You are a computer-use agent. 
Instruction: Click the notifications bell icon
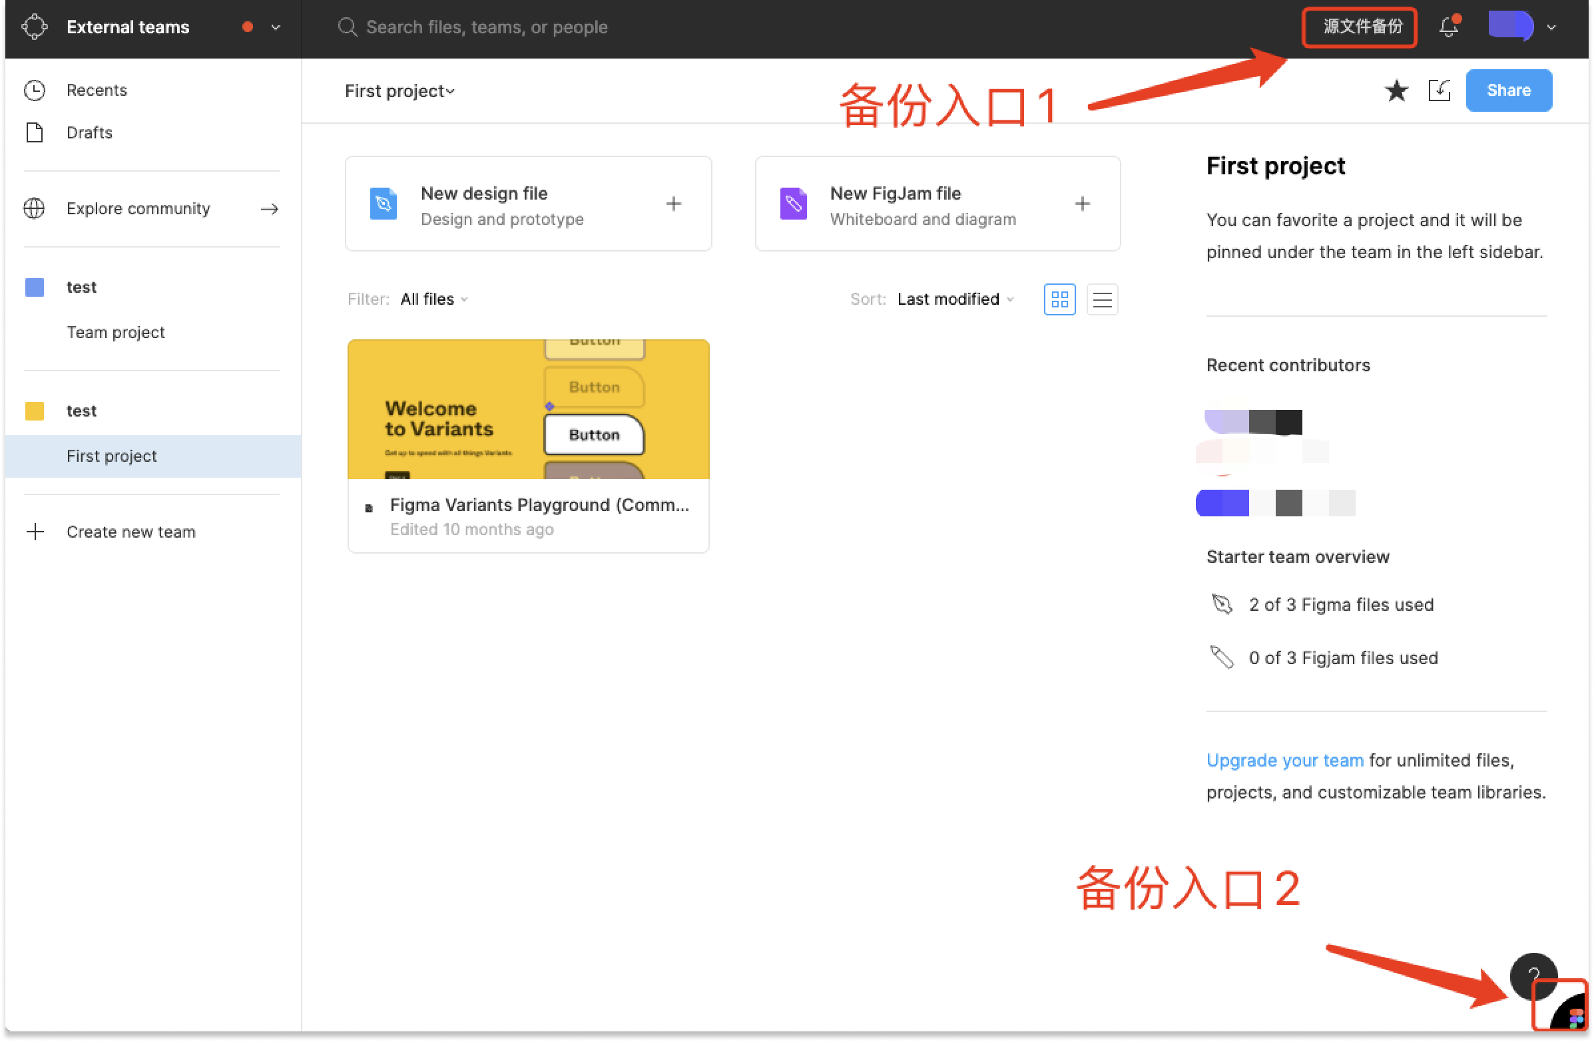pos(1449,26)
